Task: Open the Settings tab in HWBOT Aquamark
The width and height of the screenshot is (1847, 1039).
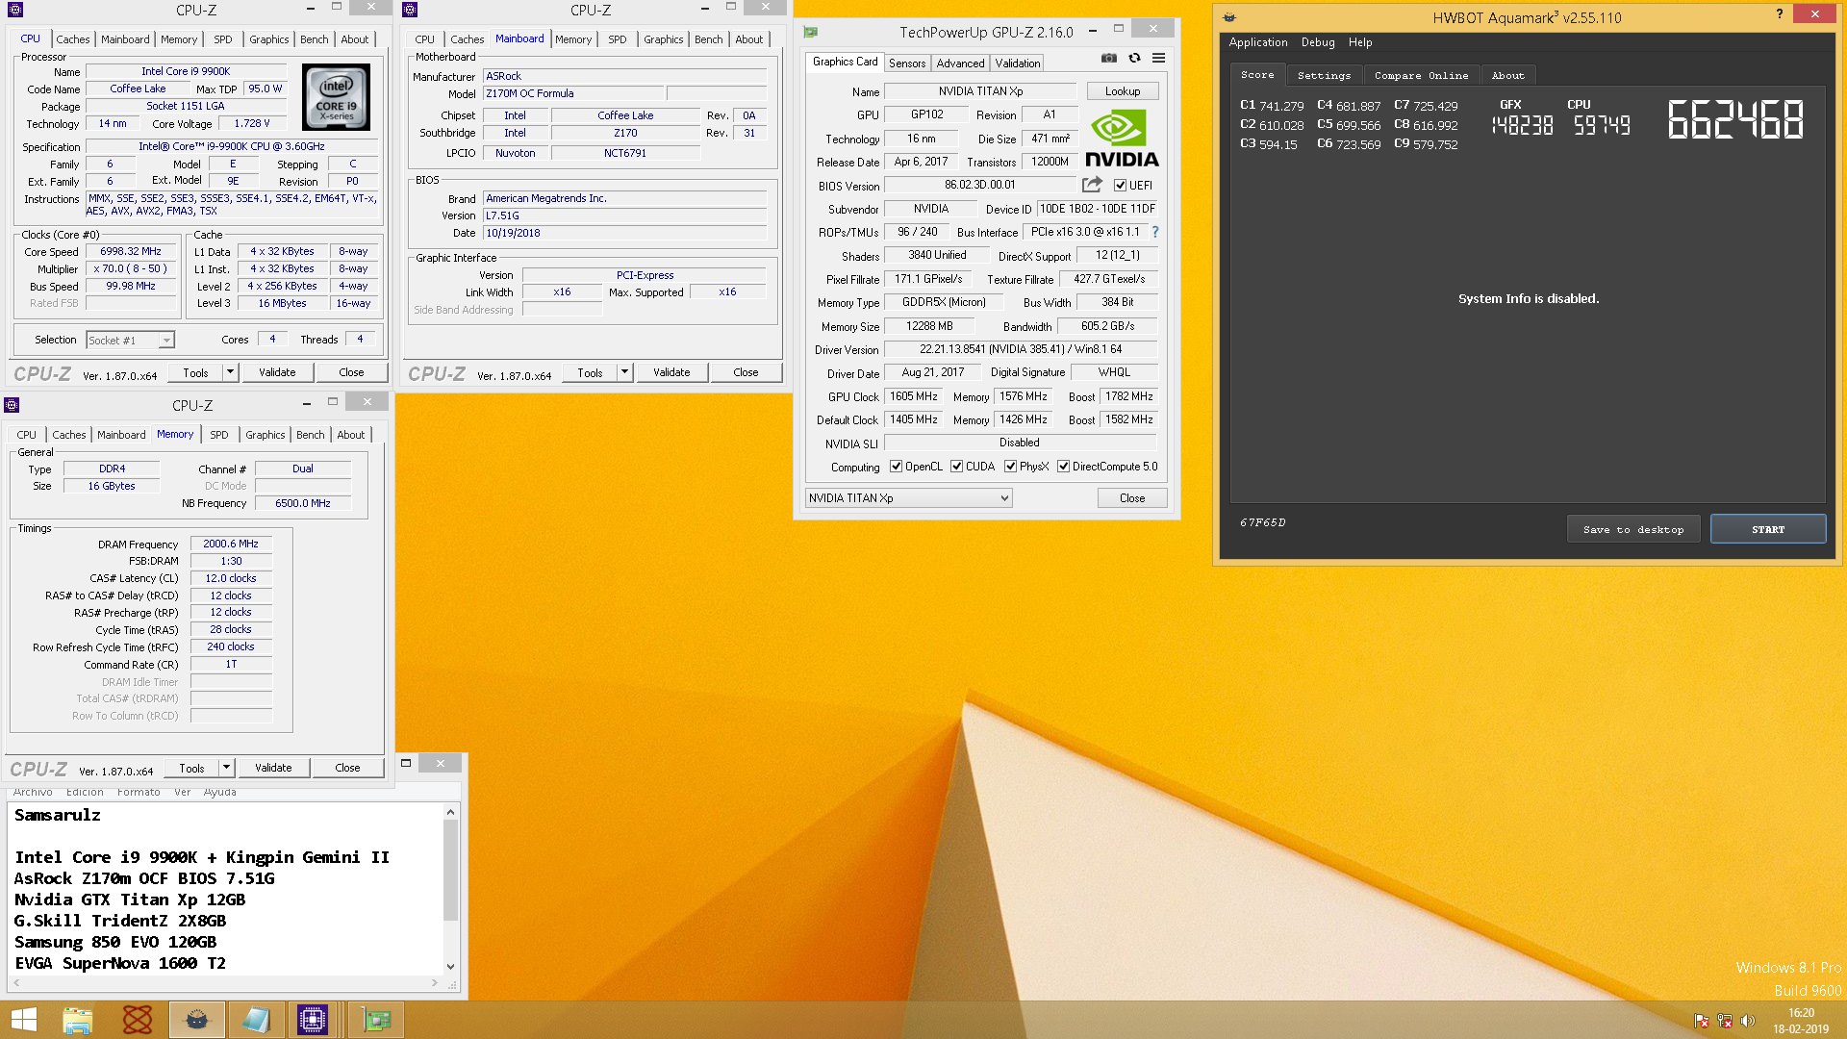Action: coord(1324,75)
